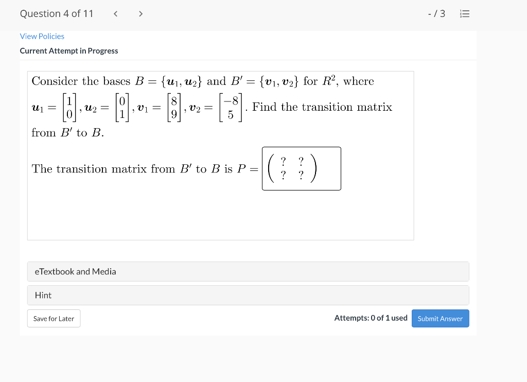The width and height of the screenshot is (527, 382).
Task: Select the right navigation chevron
Action: point(140,14)
